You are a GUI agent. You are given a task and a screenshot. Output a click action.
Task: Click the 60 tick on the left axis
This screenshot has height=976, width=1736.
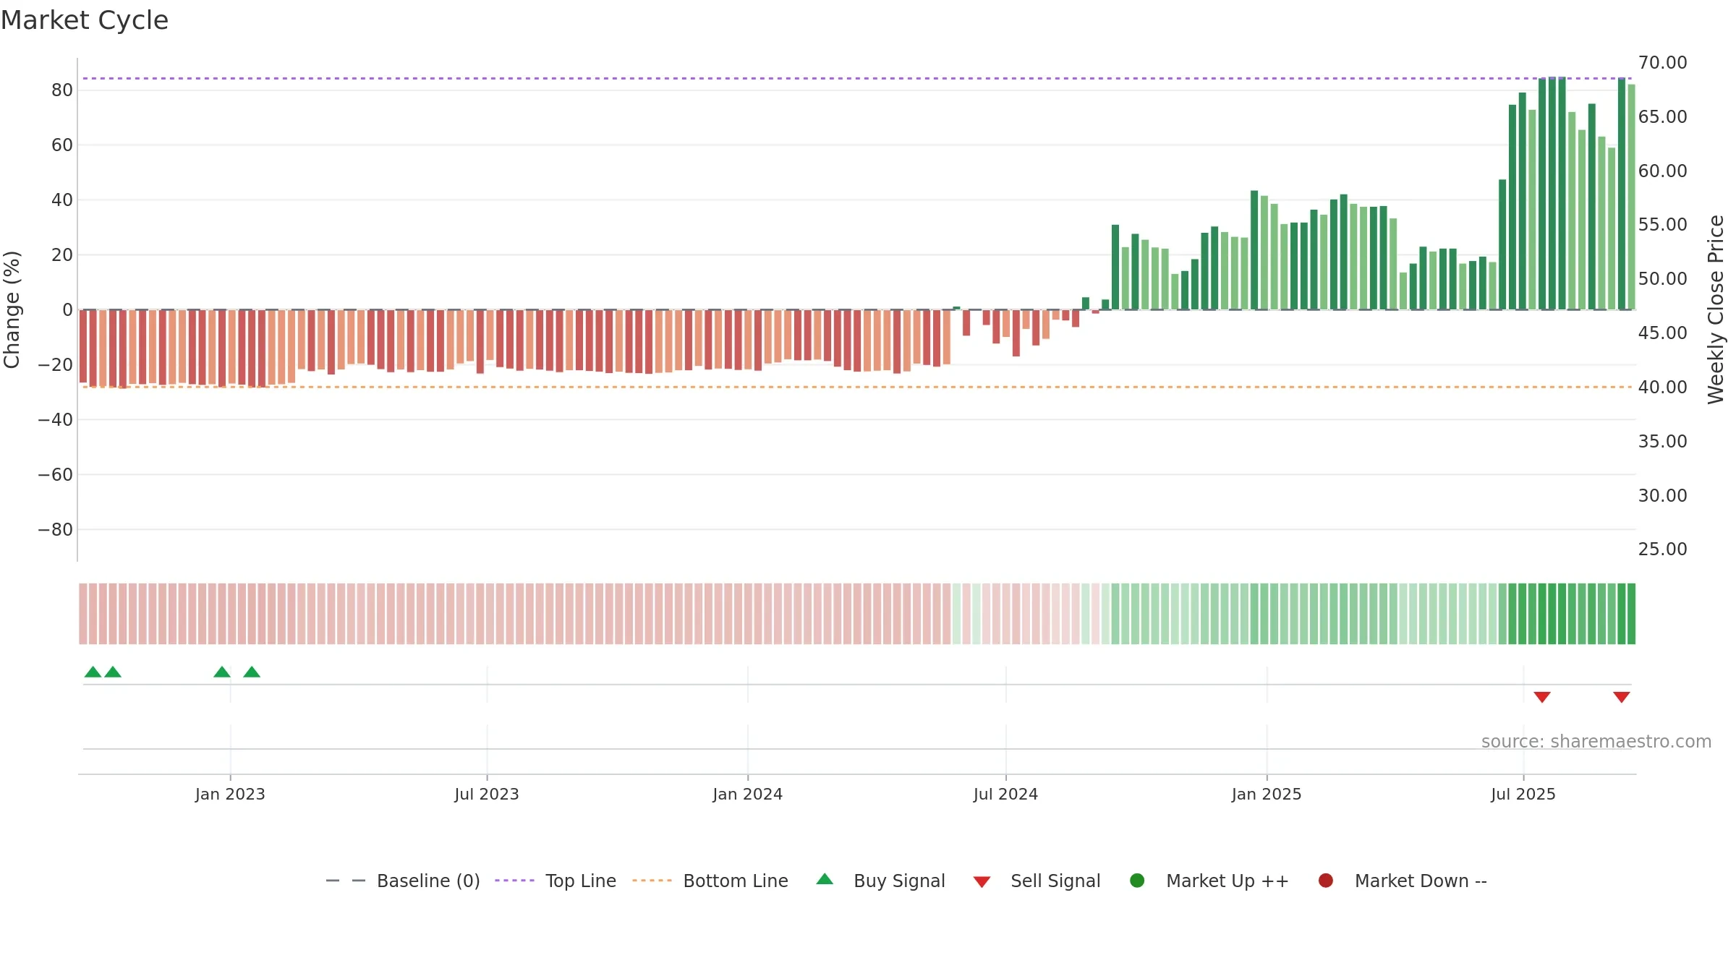tap(62, 145)
